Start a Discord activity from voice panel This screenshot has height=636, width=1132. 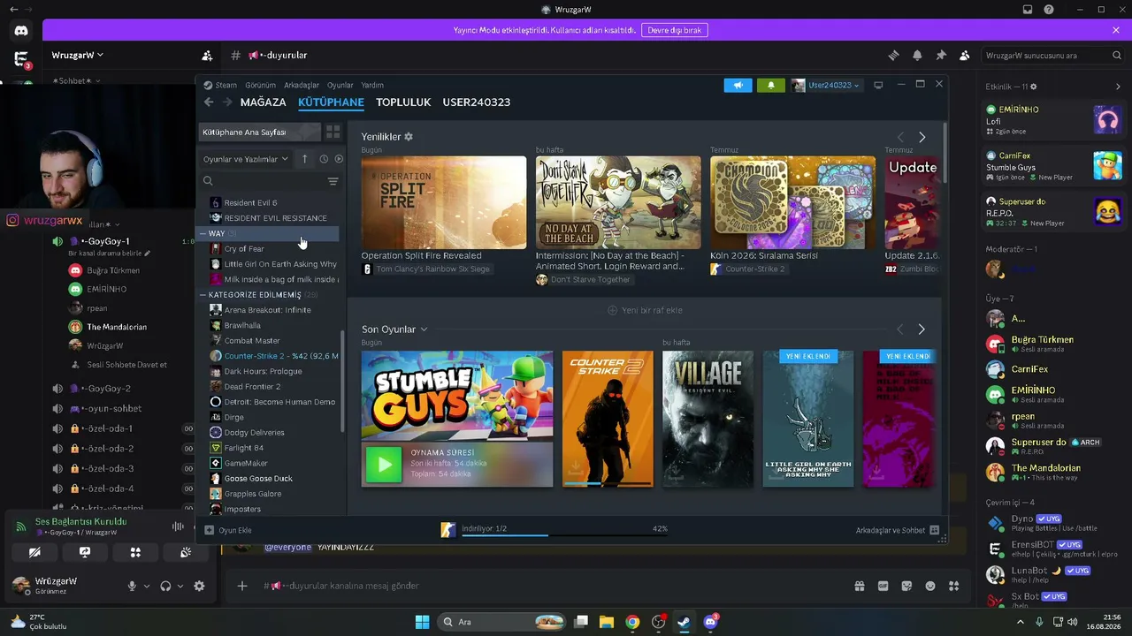(135, 552)
